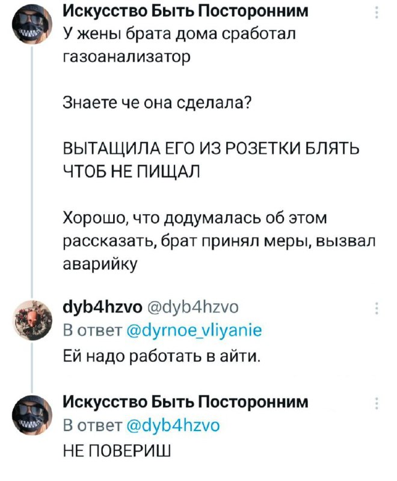
Task: Click the top "Искусство Быть Посторонним" name
Action: coord(186,11)
